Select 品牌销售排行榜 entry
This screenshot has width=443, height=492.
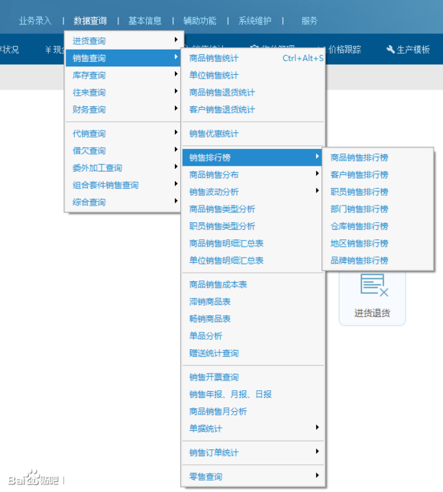pyautogui.click(x=359, y=260)
